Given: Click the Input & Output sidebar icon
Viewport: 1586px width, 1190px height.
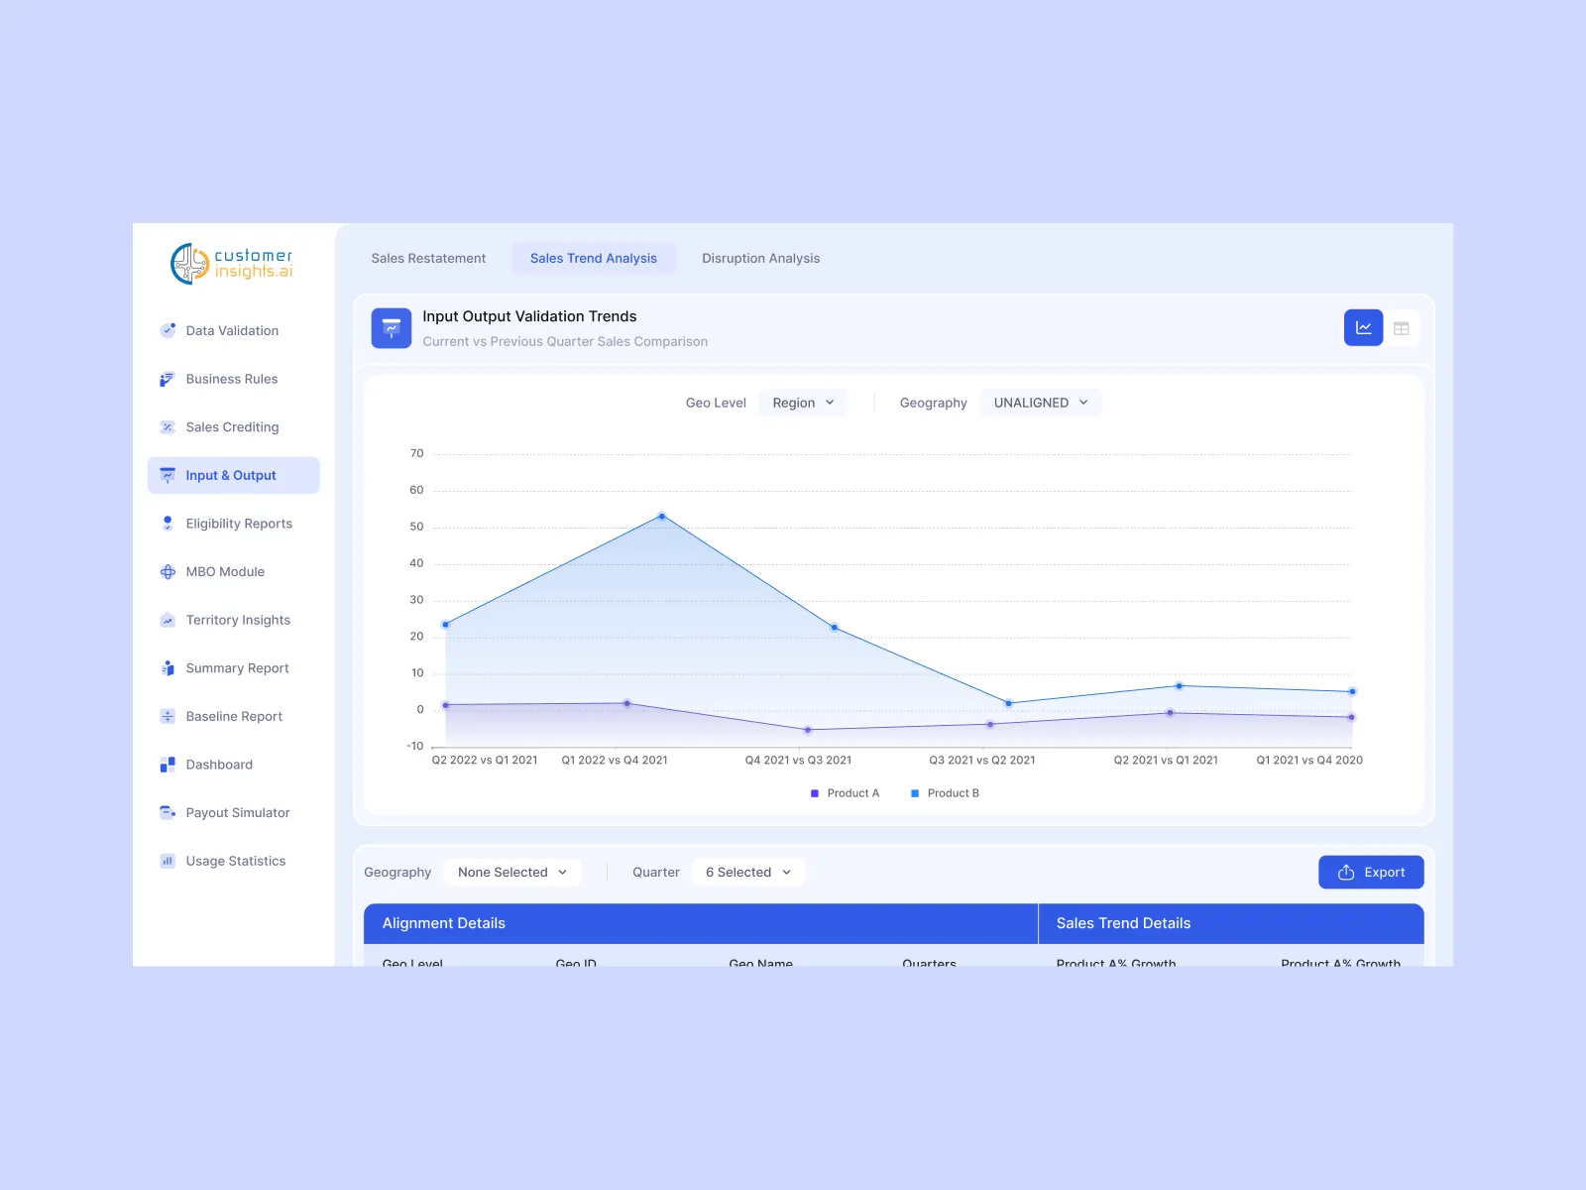Looking at the screenshot, I should coord(168,475).
